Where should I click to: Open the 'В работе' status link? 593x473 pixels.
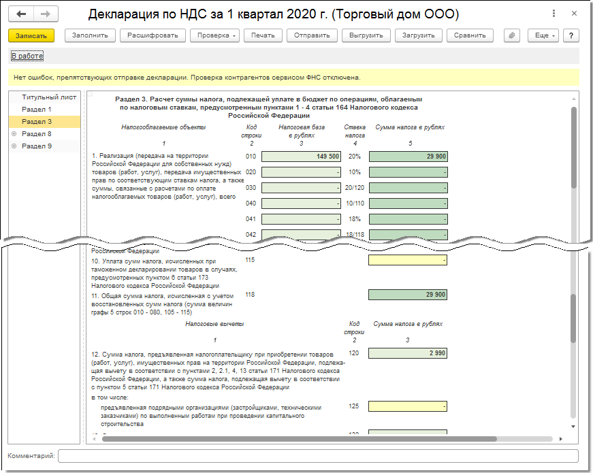(27, 56)
